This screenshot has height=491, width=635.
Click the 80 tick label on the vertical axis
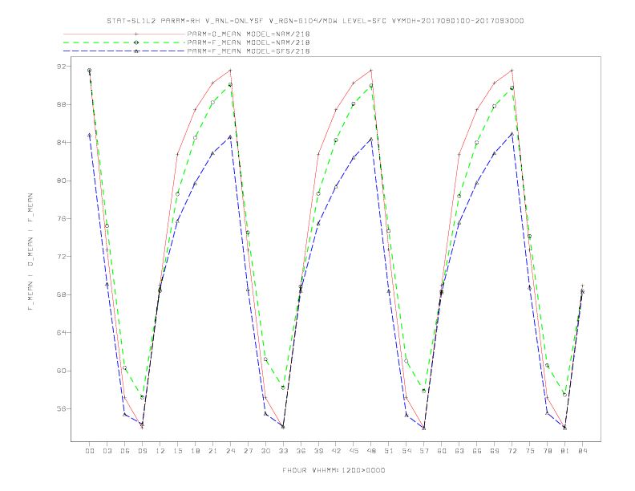pos(61,181)
